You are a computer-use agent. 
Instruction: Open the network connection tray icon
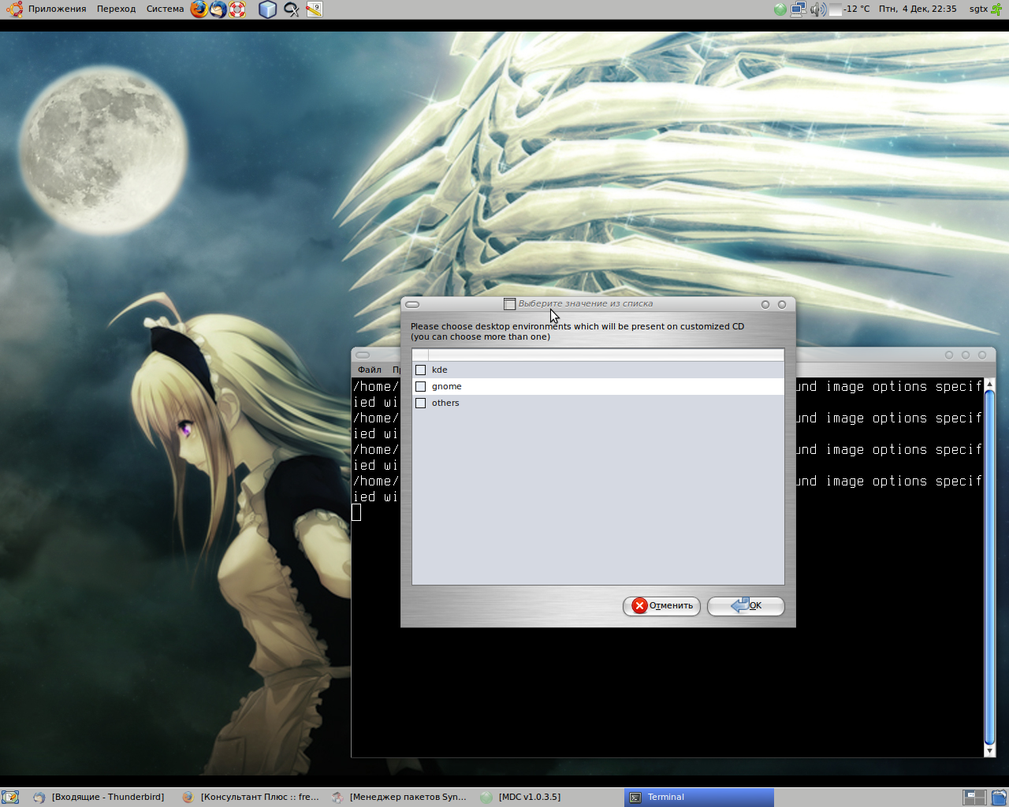[799, 9]
